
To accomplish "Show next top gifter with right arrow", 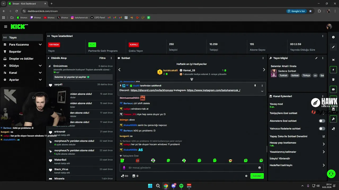I will pyautogui.click(x=264, y=70).
